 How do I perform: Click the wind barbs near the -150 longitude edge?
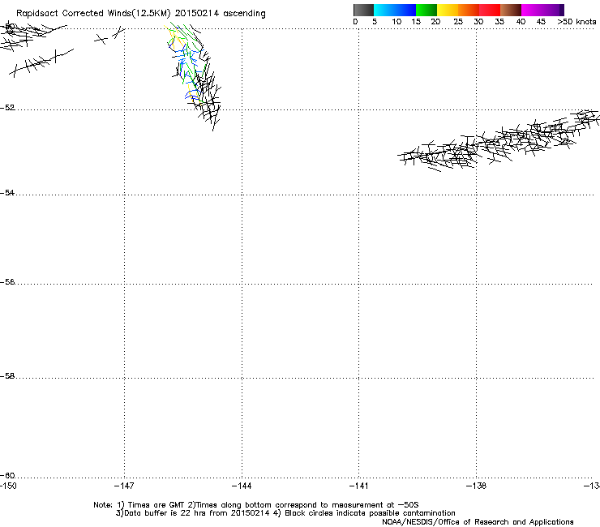coord(36,49)
